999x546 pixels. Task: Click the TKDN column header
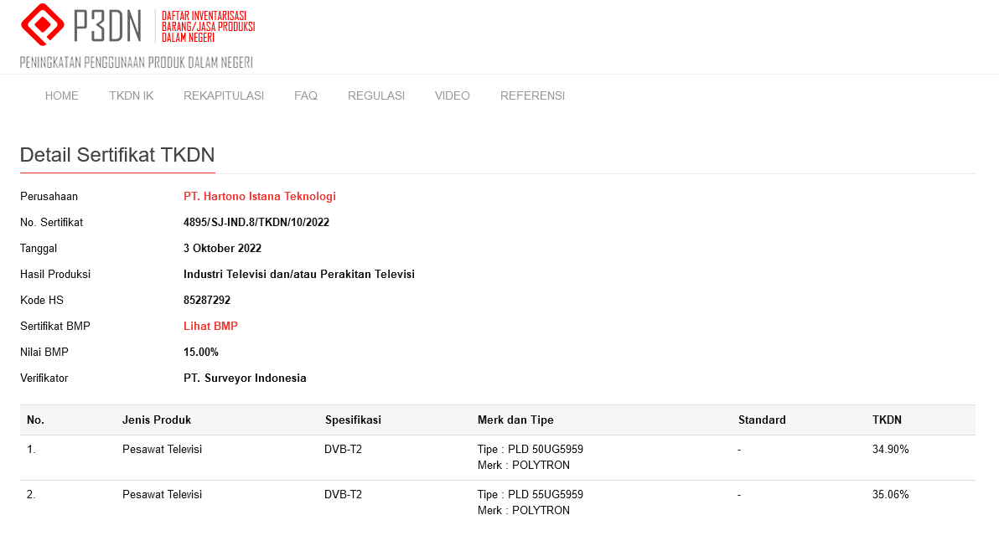(887, 420)
